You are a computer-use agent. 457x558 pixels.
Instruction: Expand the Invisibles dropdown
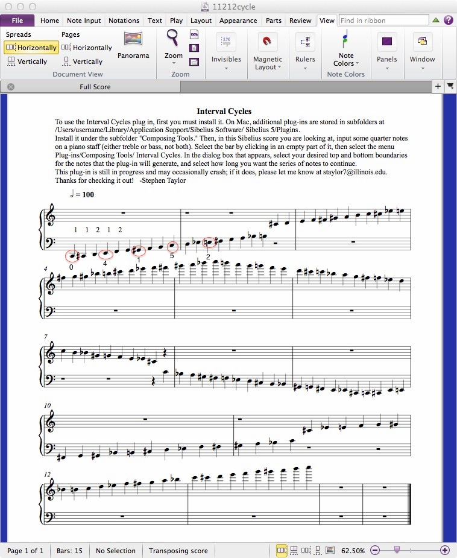coord(226,68)
